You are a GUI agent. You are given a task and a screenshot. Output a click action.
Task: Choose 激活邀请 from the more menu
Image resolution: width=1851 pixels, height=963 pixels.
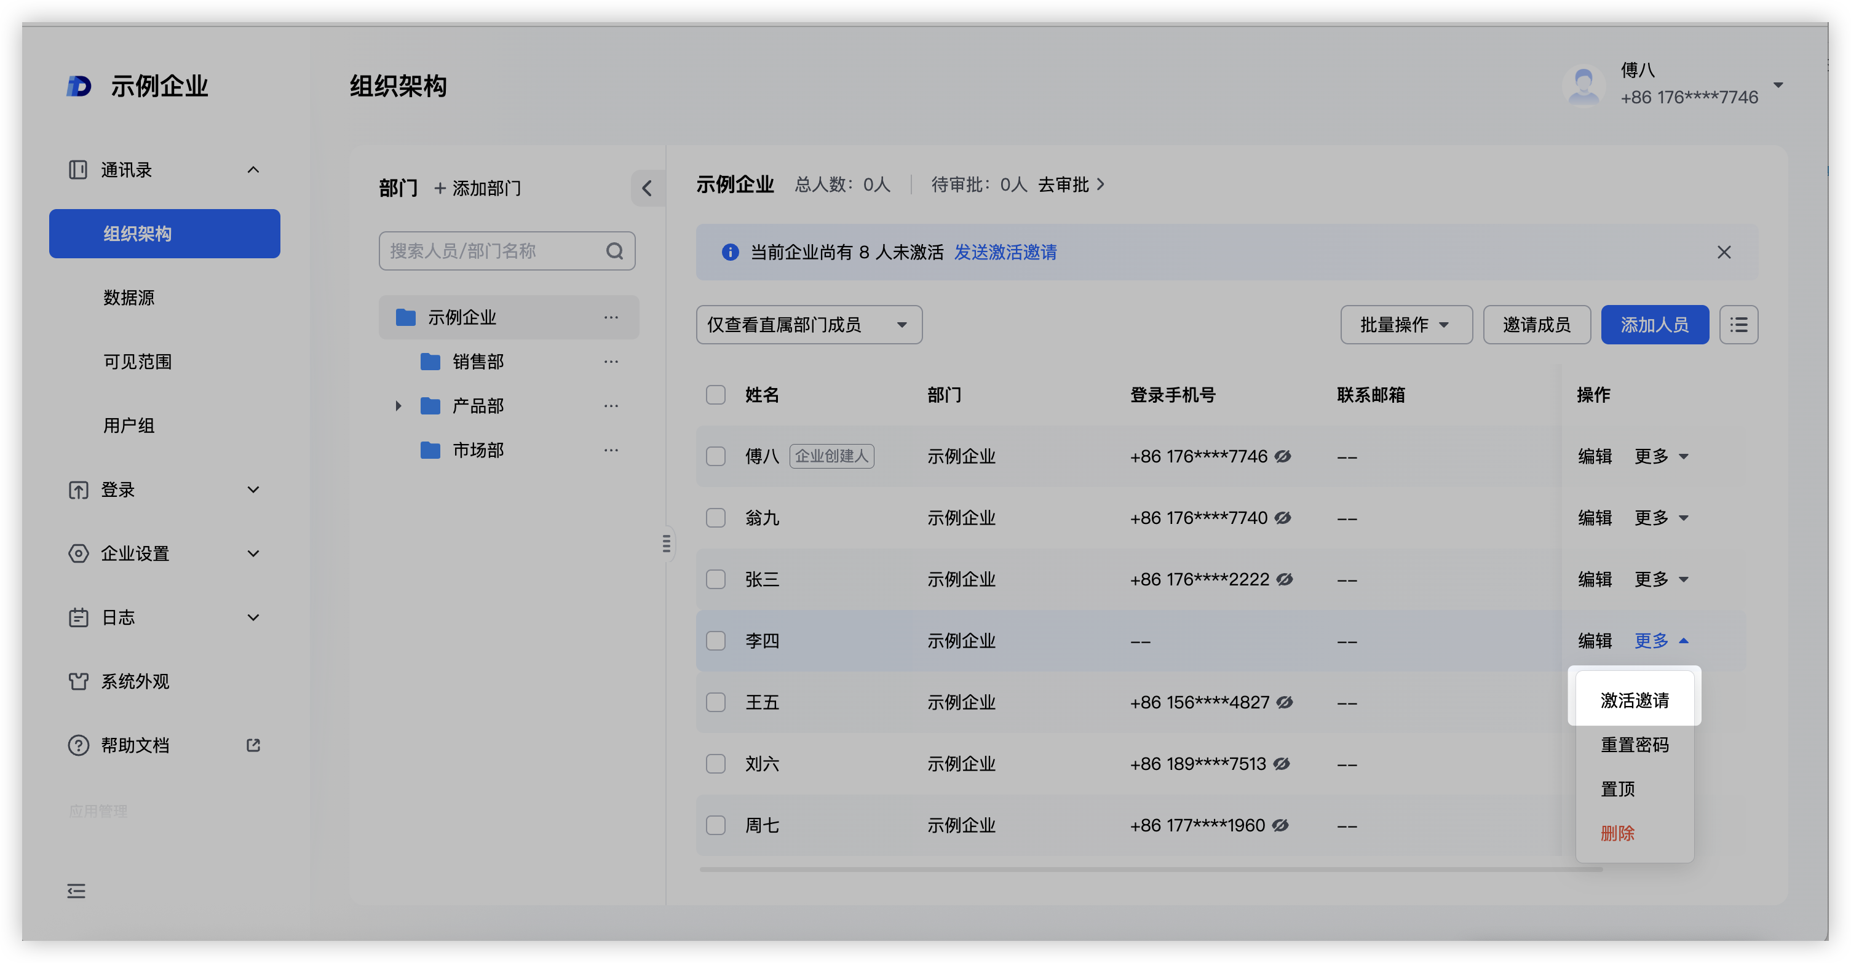(x=1634, y=700)
